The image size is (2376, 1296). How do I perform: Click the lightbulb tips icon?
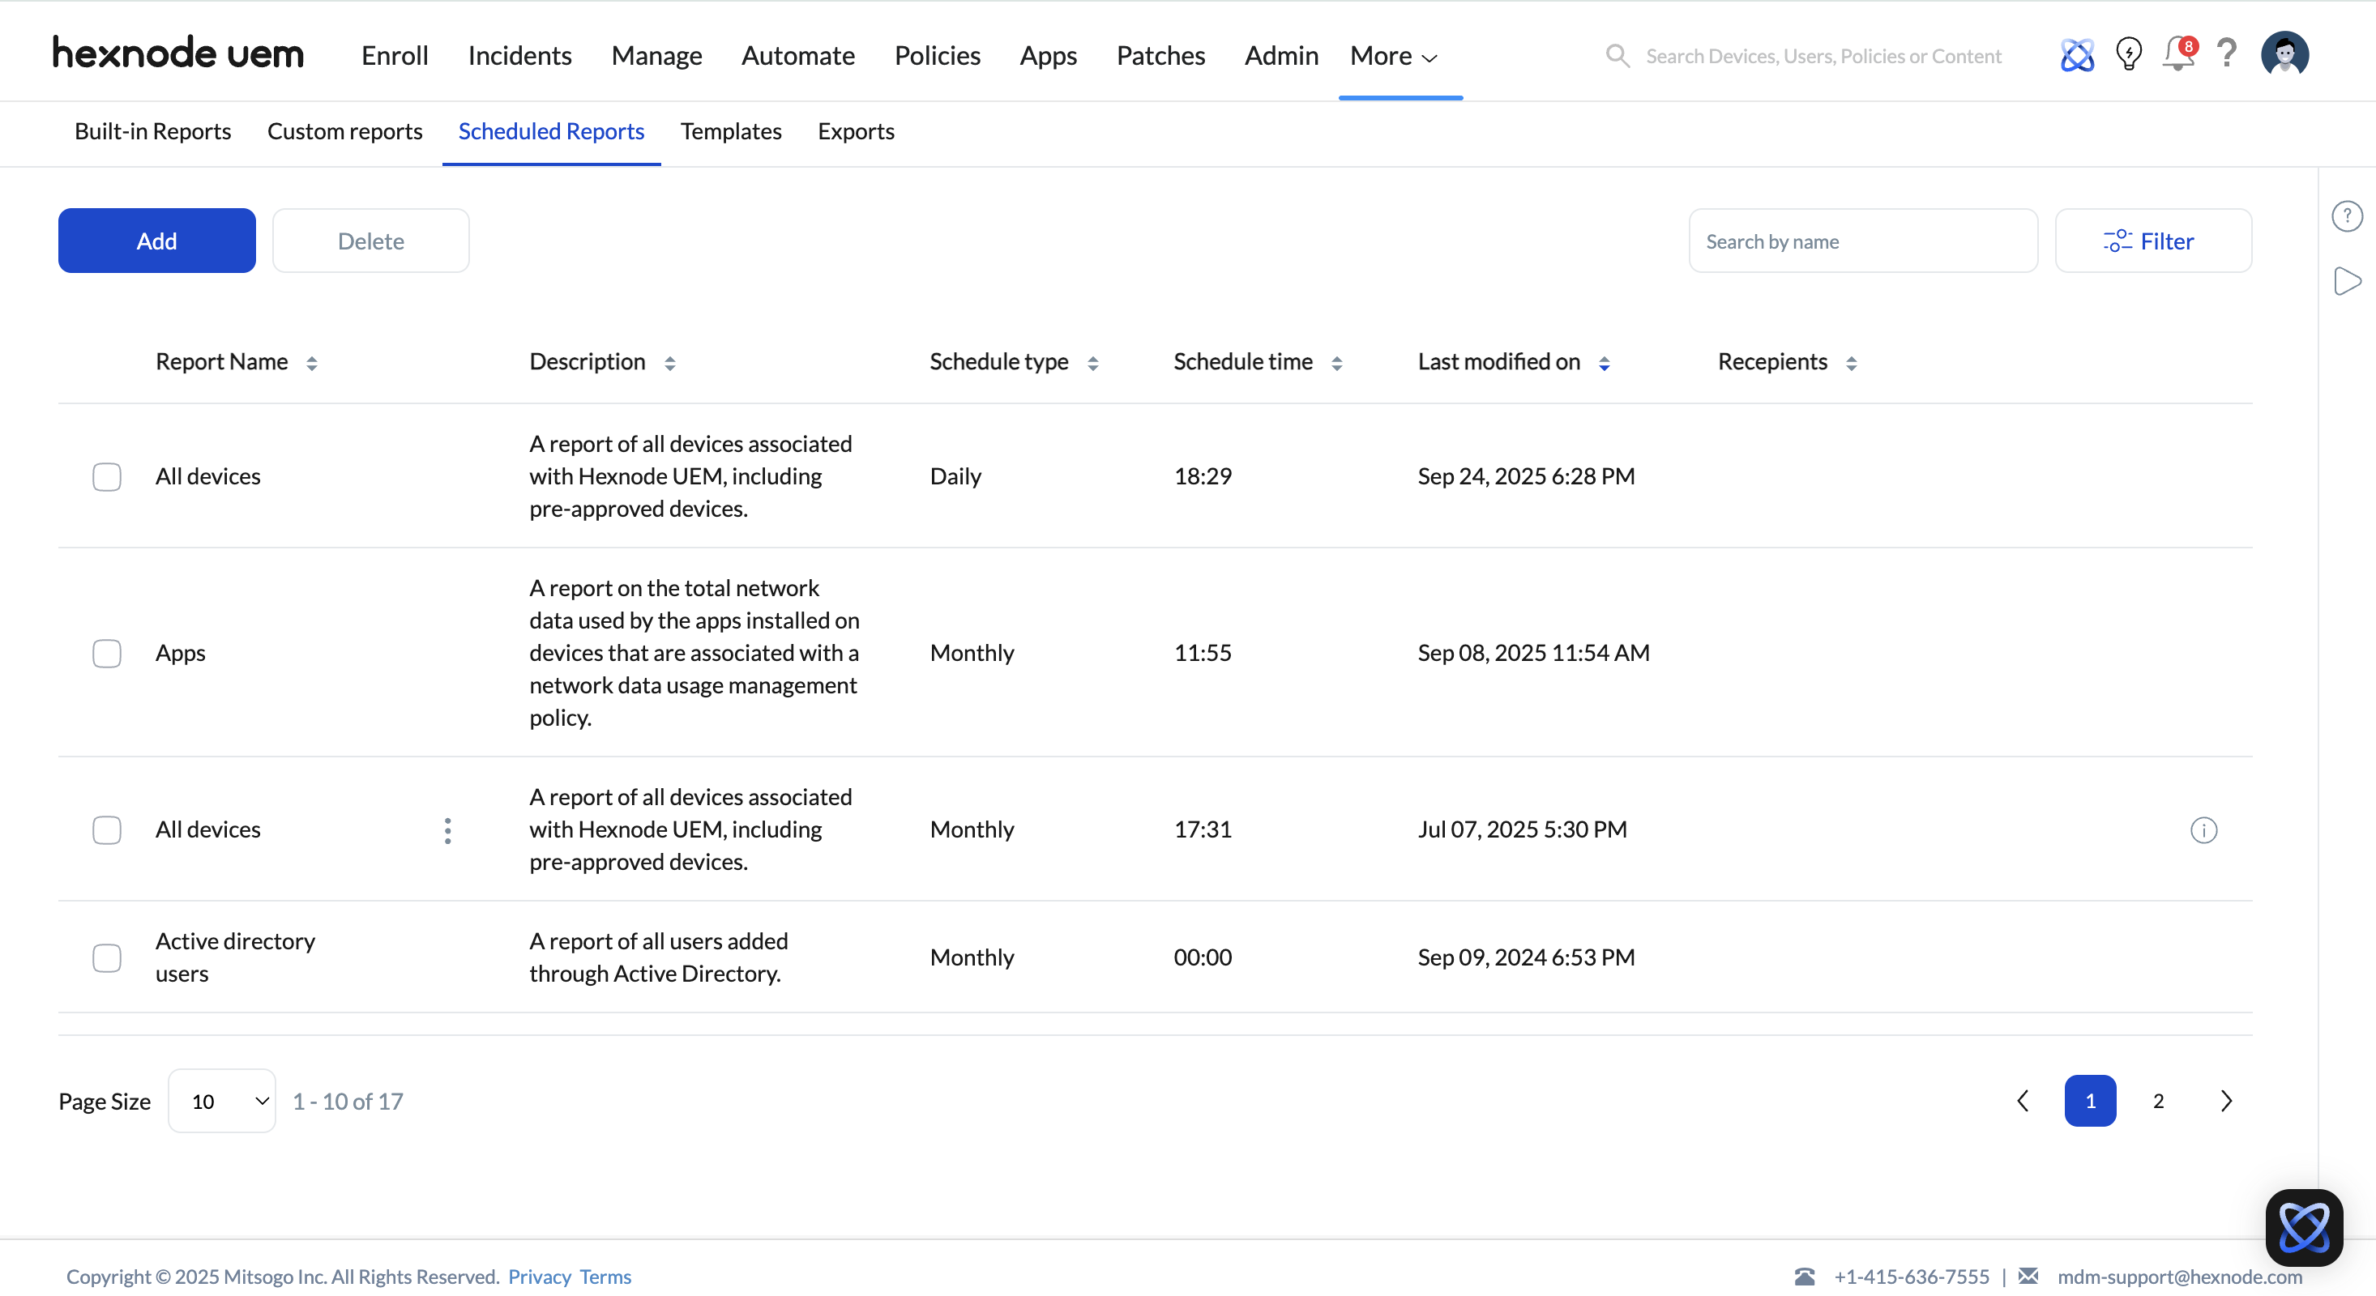tap(2128, 54)
